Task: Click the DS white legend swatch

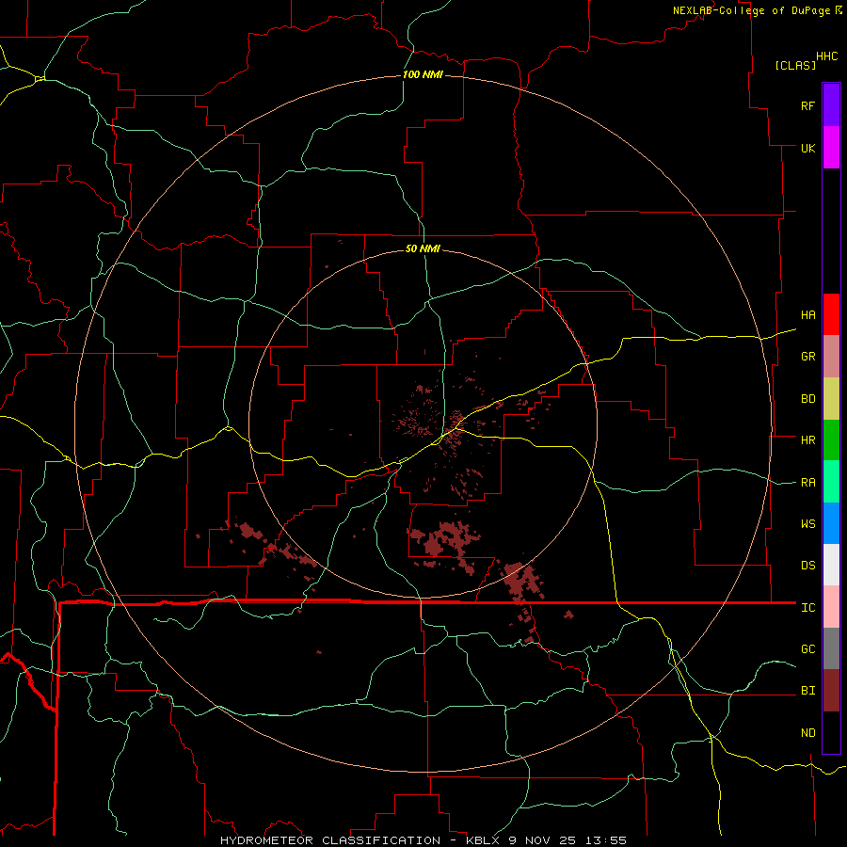Action: tap(831, 565)
